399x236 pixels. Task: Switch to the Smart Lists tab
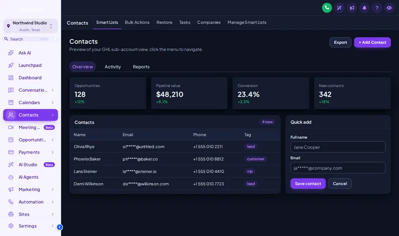click(x=107, y=22)
